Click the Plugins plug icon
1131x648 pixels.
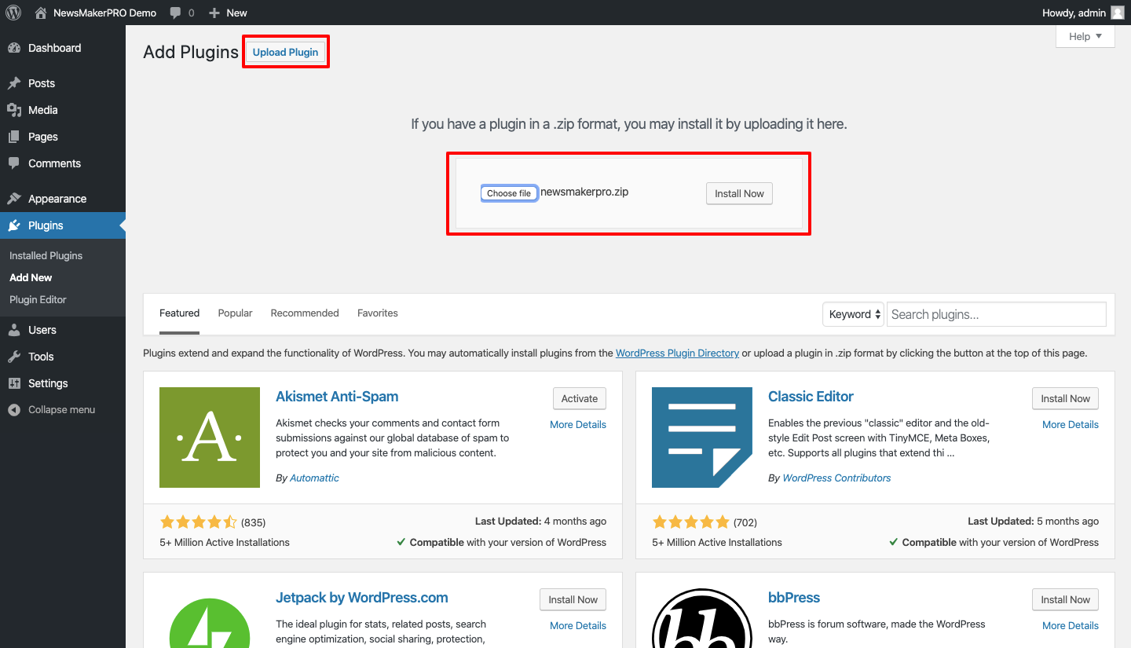[x=14, y=225]
